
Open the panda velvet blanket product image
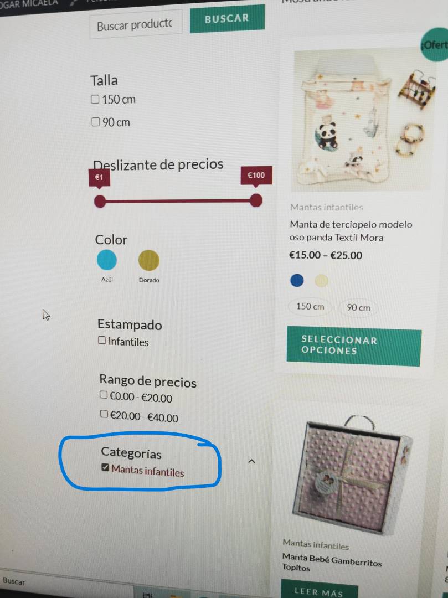(364, 120)
